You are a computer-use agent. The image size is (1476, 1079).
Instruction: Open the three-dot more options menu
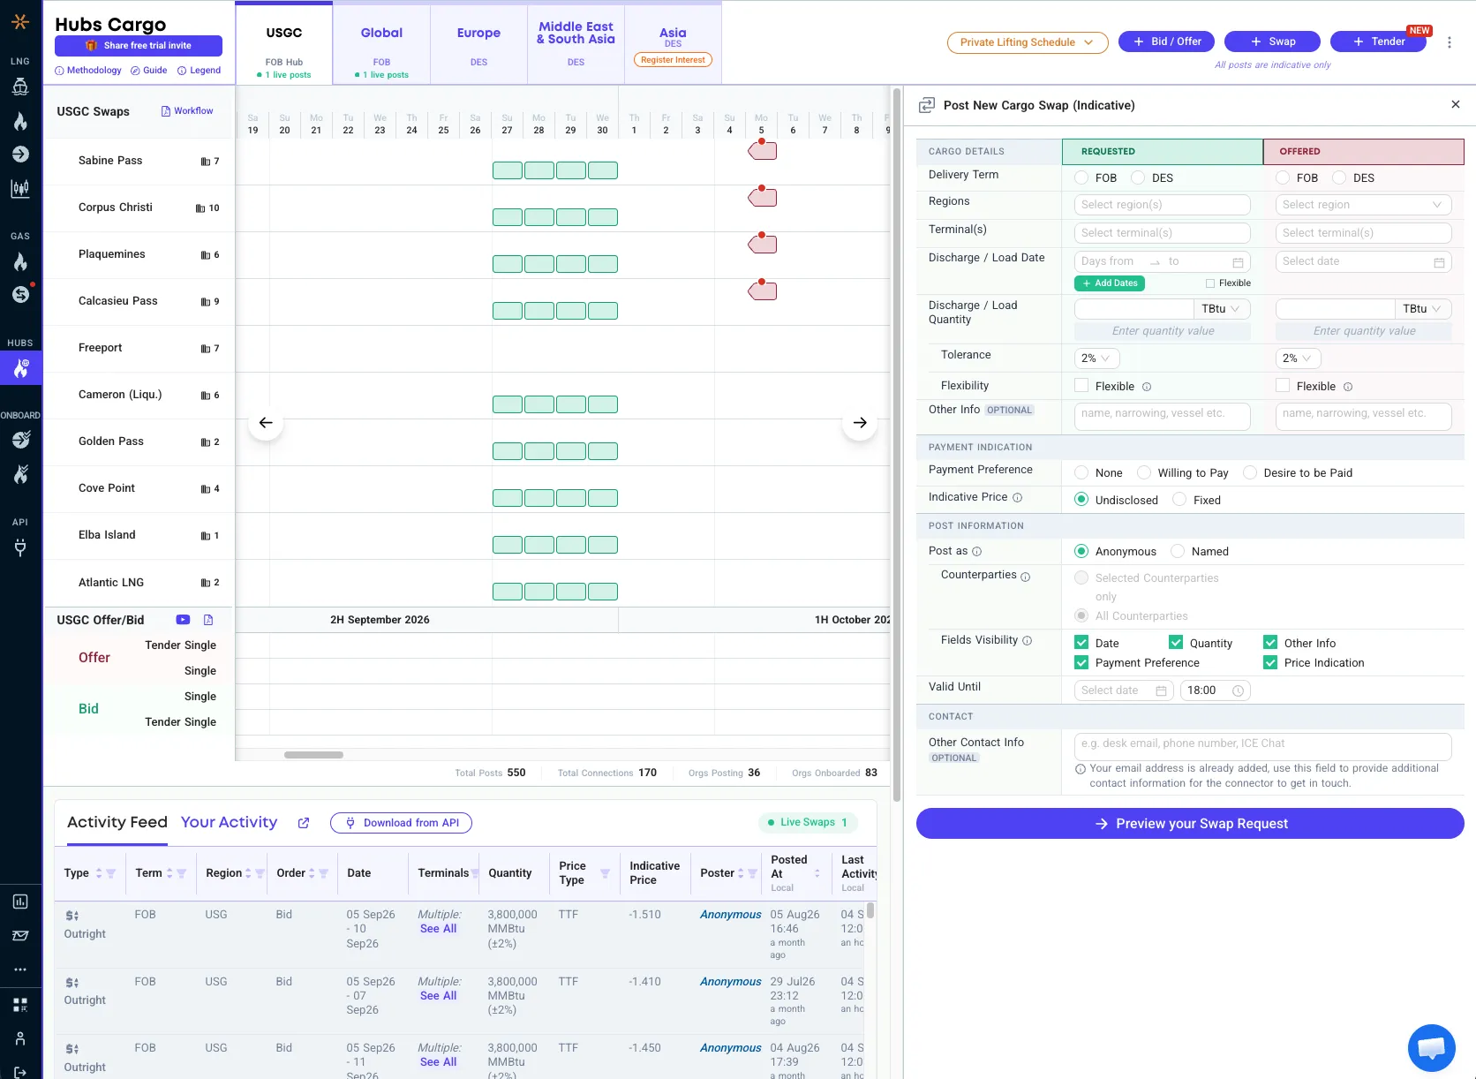click(1449, 42)
